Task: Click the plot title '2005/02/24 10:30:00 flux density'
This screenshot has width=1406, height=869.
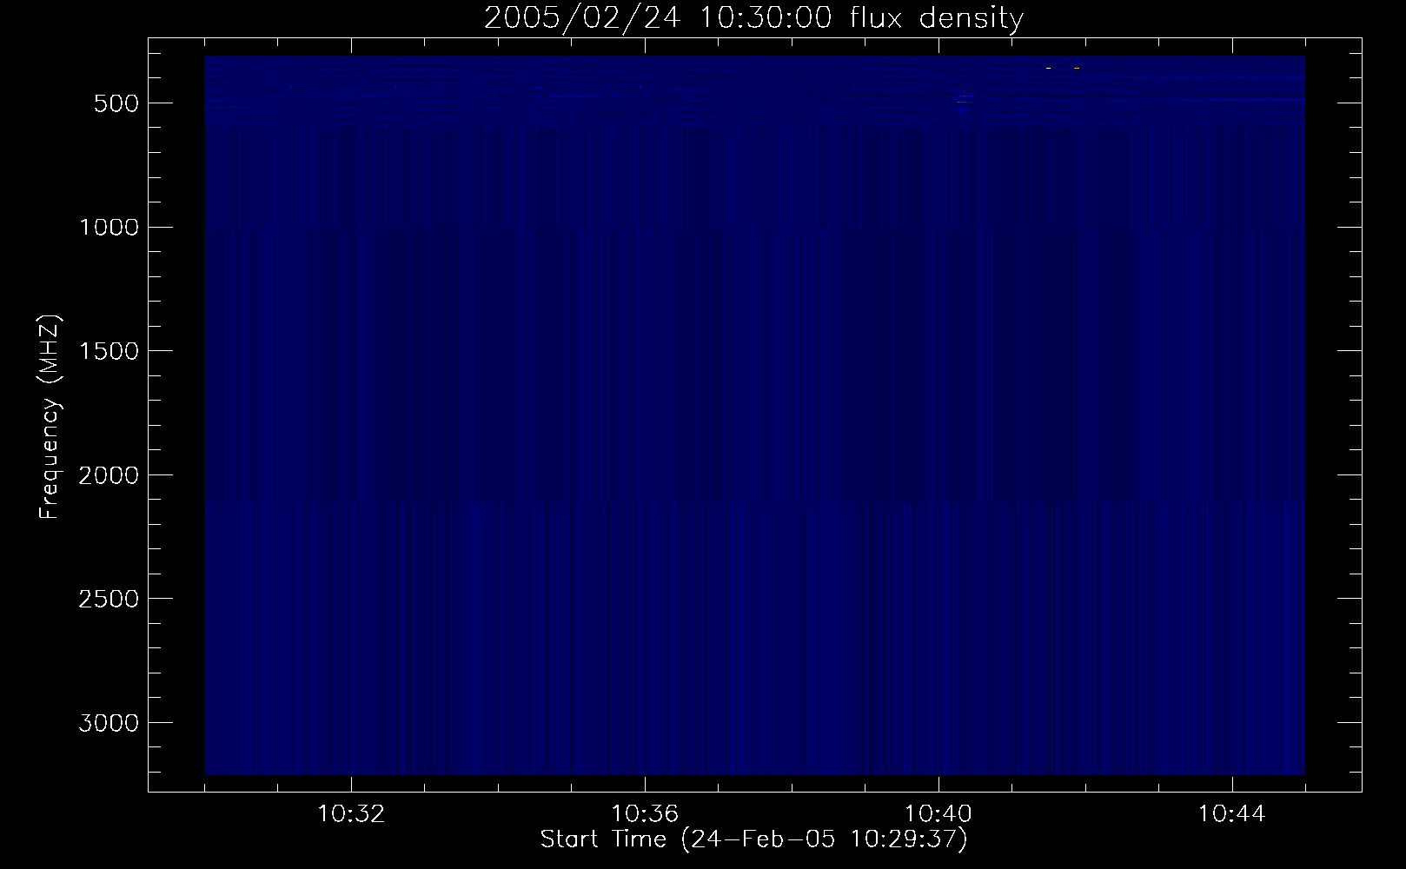Action: tap(753, 18)
